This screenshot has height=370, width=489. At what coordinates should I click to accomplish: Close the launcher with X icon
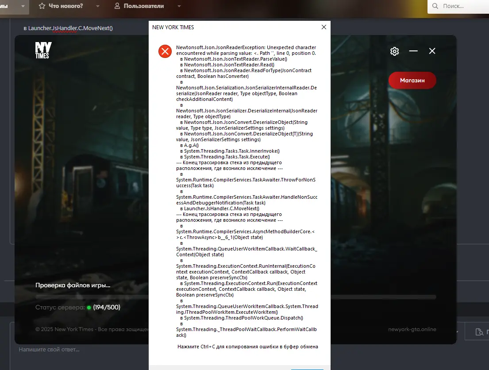click(432, 51)
